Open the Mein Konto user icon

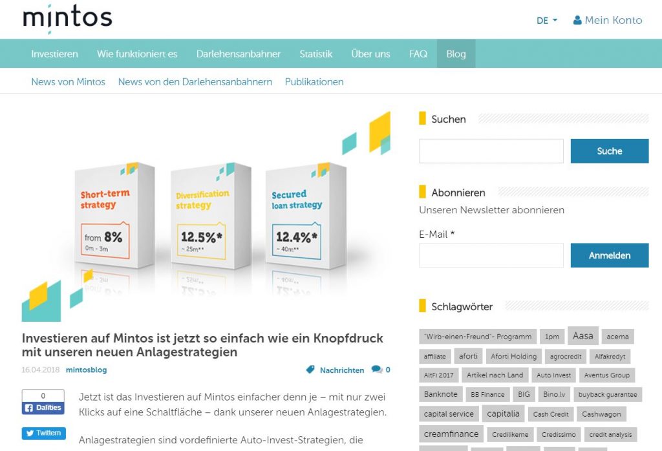pyautogui.click(x=577, y=20)
